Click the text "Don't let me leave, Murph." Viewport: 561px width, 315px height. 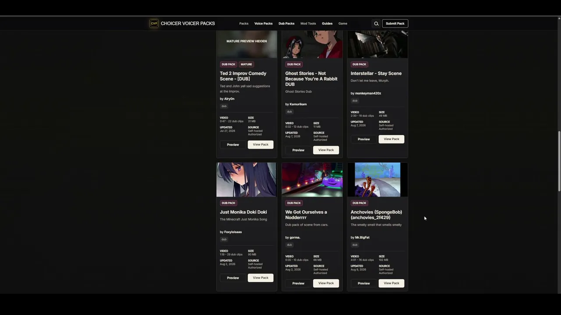[x=369, y=80]
